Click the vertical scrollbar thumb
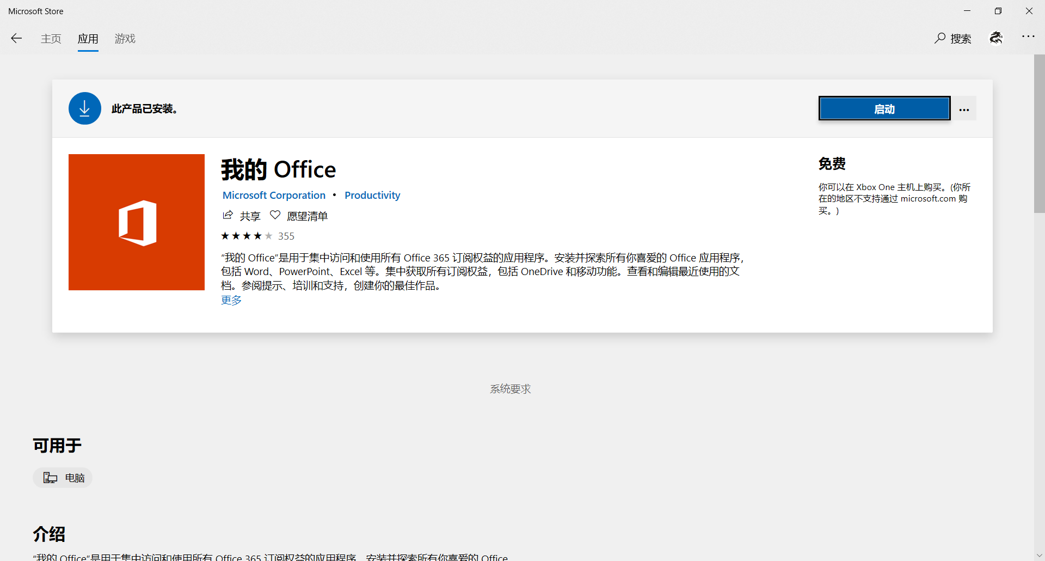Screen dimensions: 1045x561 [1040, 133]
